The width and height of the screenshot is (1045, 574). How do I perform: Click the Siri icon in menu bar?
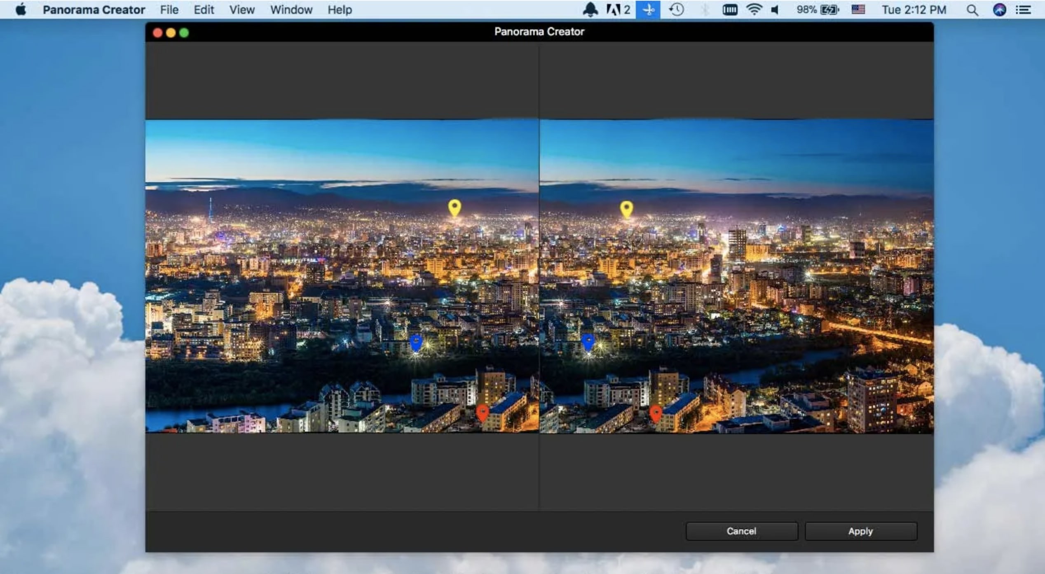point(999,9)
